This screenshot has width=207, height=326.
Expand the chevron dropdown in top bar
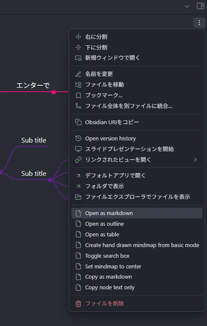(187, 6)
